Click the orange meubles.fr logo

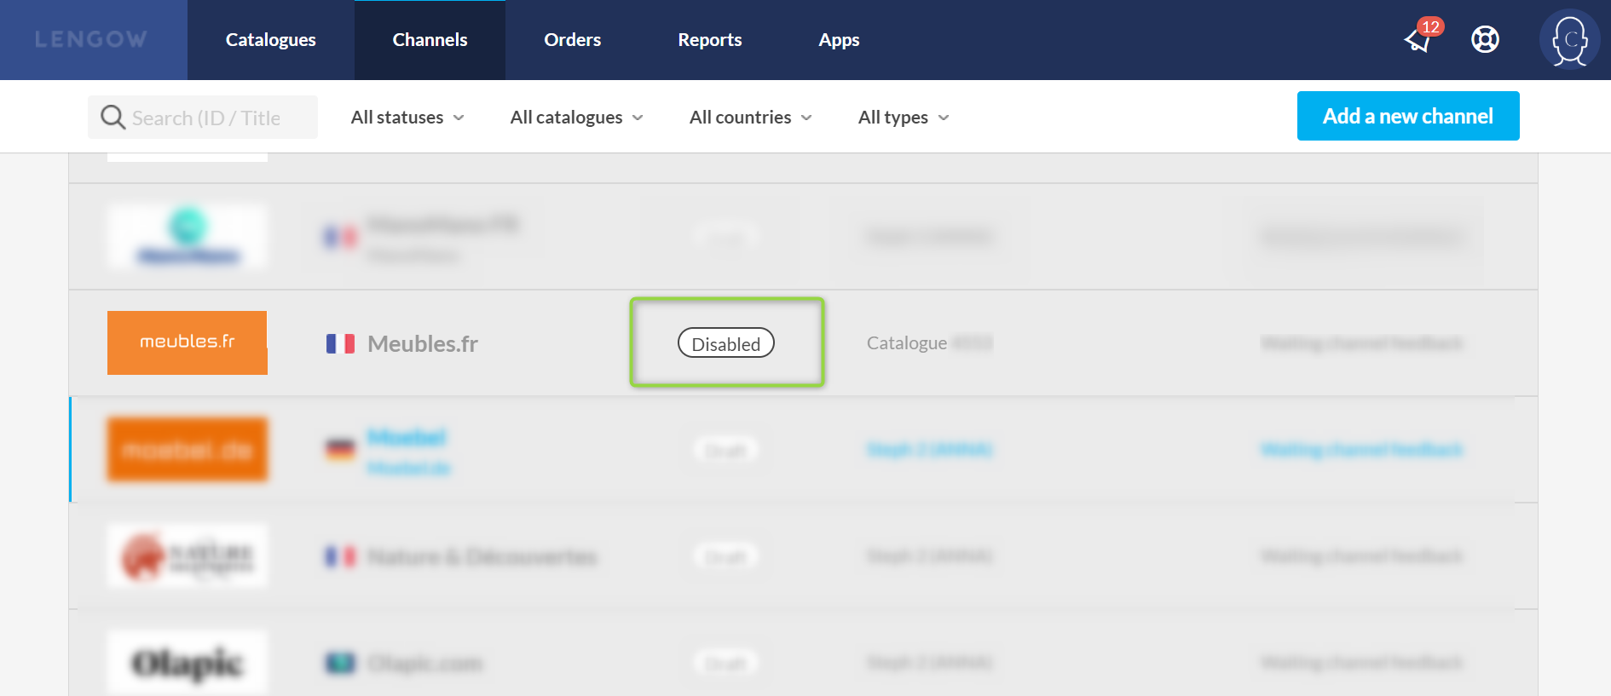tap(188, 342)
